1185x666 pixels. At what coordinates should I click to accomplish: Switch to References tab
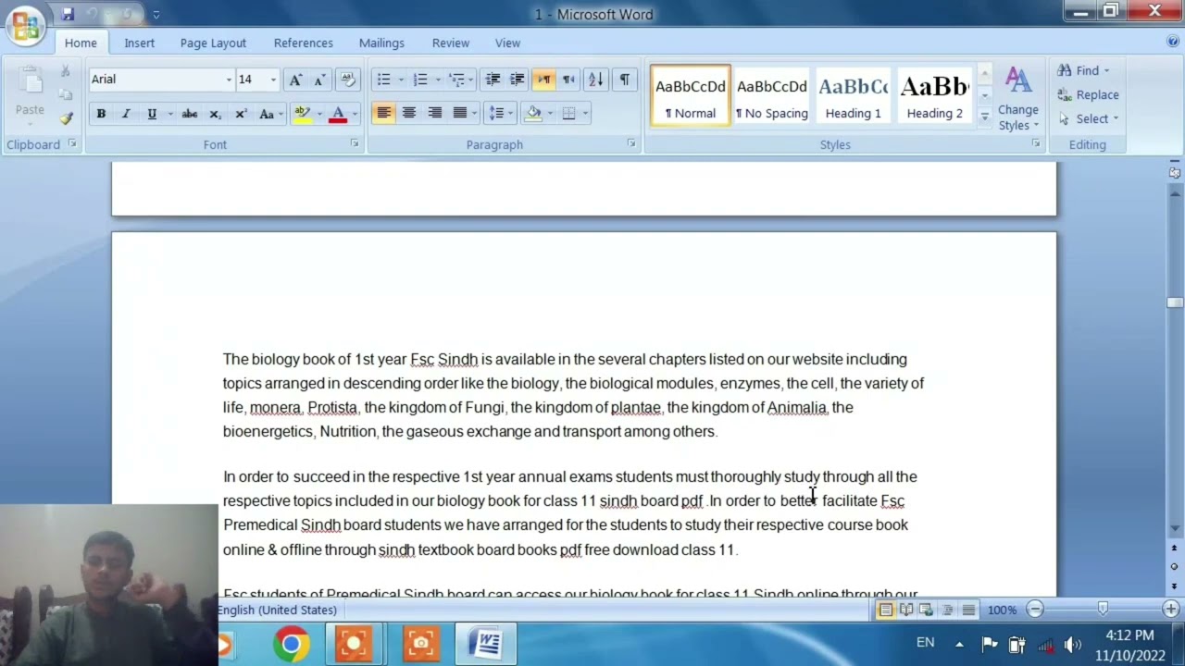(303, 43)
